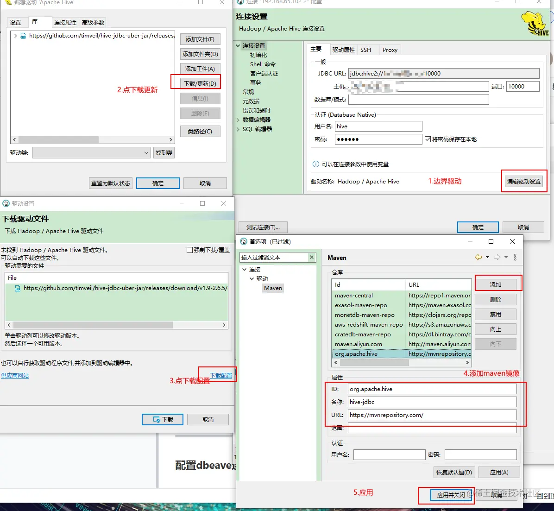Click forward arrow in Maven preferences header
This screenshot has width=554, height=511.
(497, 257)
